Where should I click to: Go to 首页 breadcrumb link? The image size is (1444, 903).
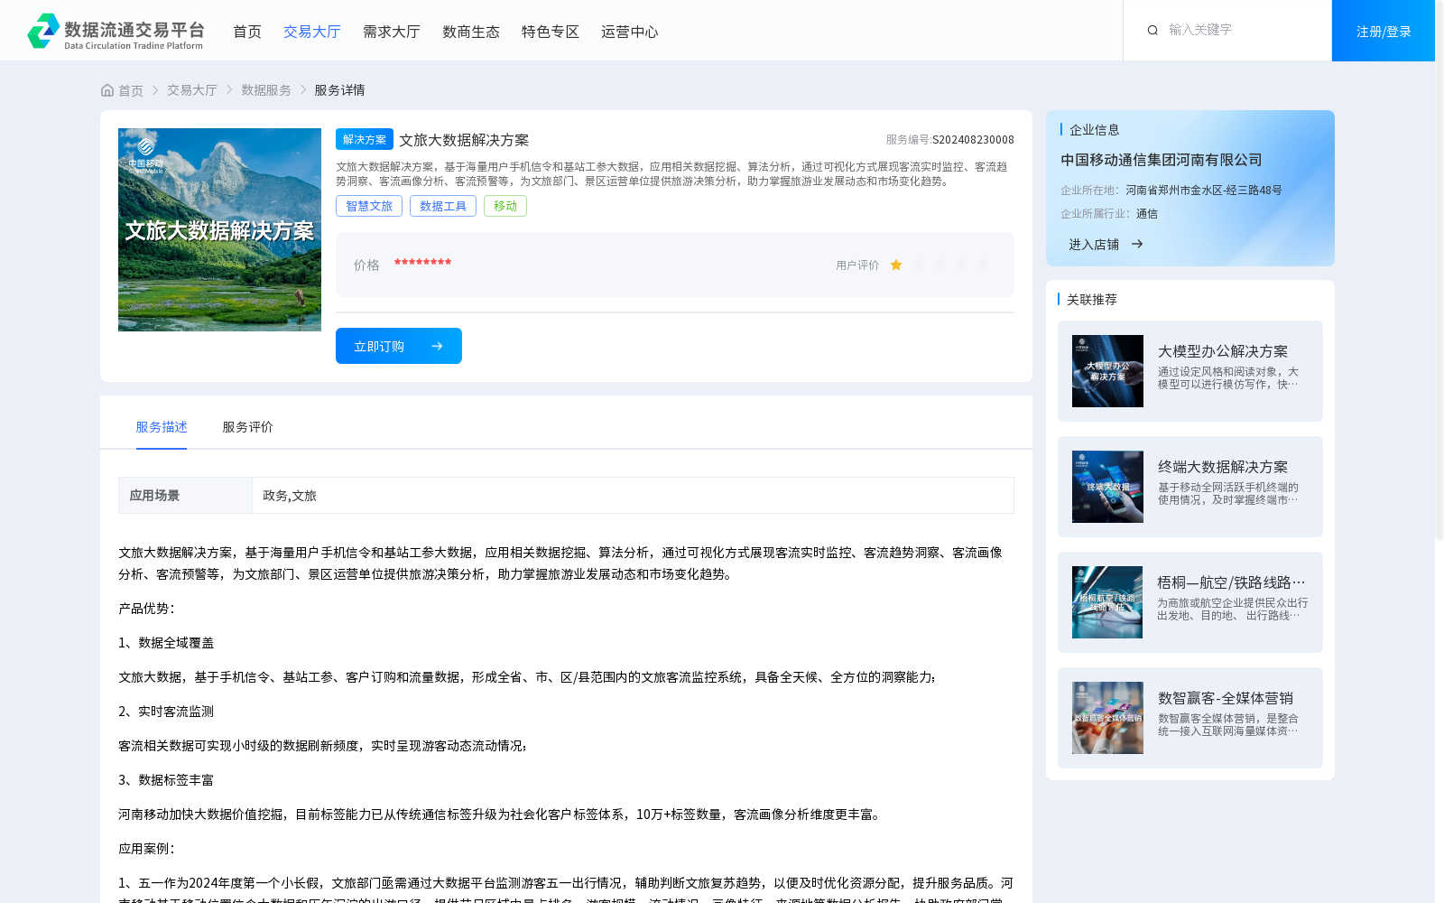131,90
